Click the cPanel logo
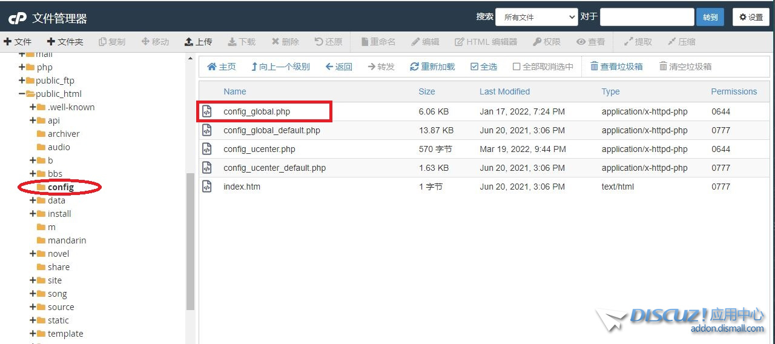The width and height of the screenshot is (775, 344). pyautogui.click(x=17, y=18)
